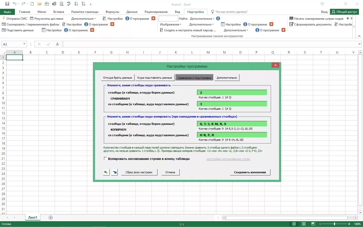Add a new sheet with plus button
Screen dimensions: 363x227
click(51, 218)
